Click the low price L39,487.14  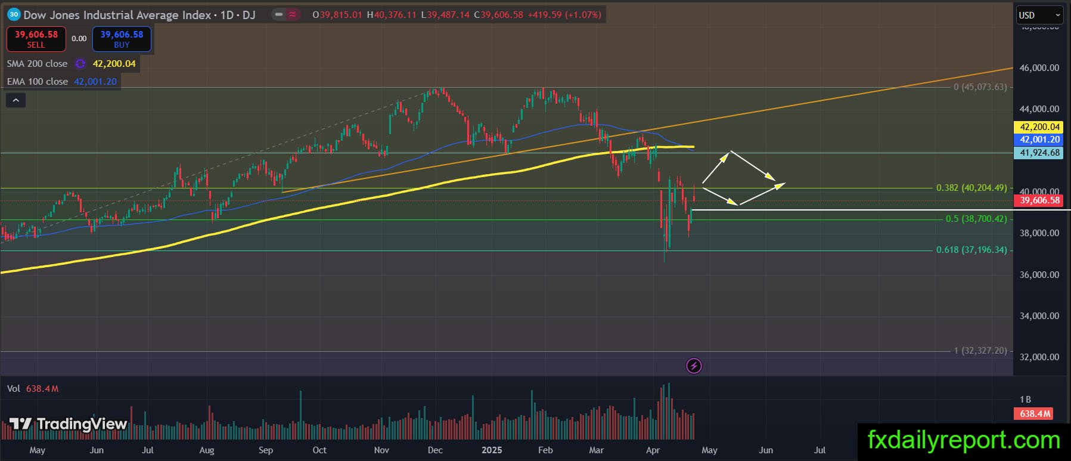point(445,14)
